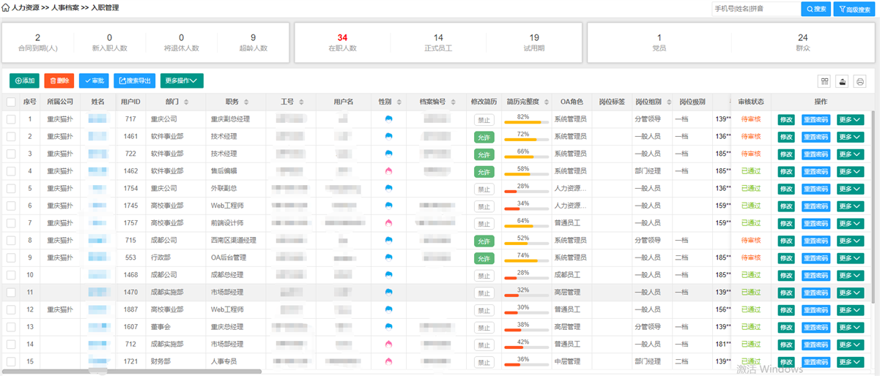
Task: Sort by the 性别 column arrows
Action: coord(399,102)
